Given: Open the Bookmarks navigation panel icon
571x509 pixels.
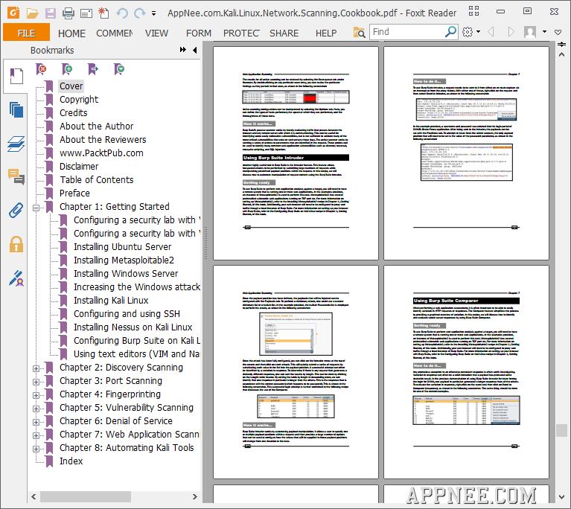Looking at the screenshot, I should pyautogui.click(x=16, y=76).
